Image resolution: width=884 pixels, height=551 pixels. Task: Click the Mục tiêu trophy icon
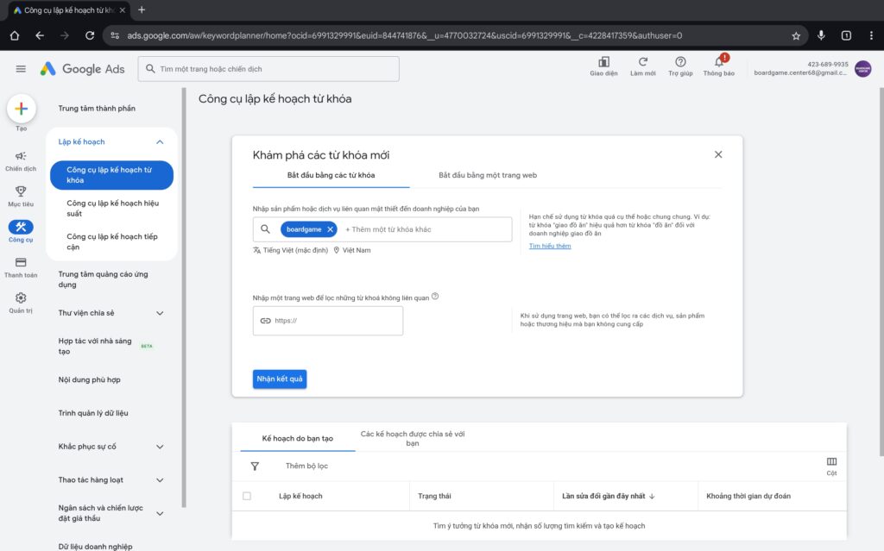point(21,192)
